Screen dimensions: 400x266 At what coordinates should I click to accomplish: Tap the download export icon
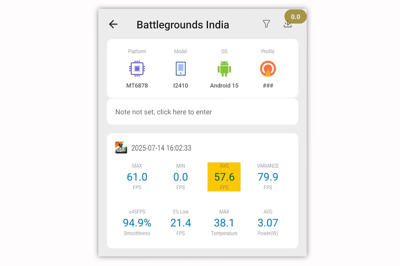(287, 24)
